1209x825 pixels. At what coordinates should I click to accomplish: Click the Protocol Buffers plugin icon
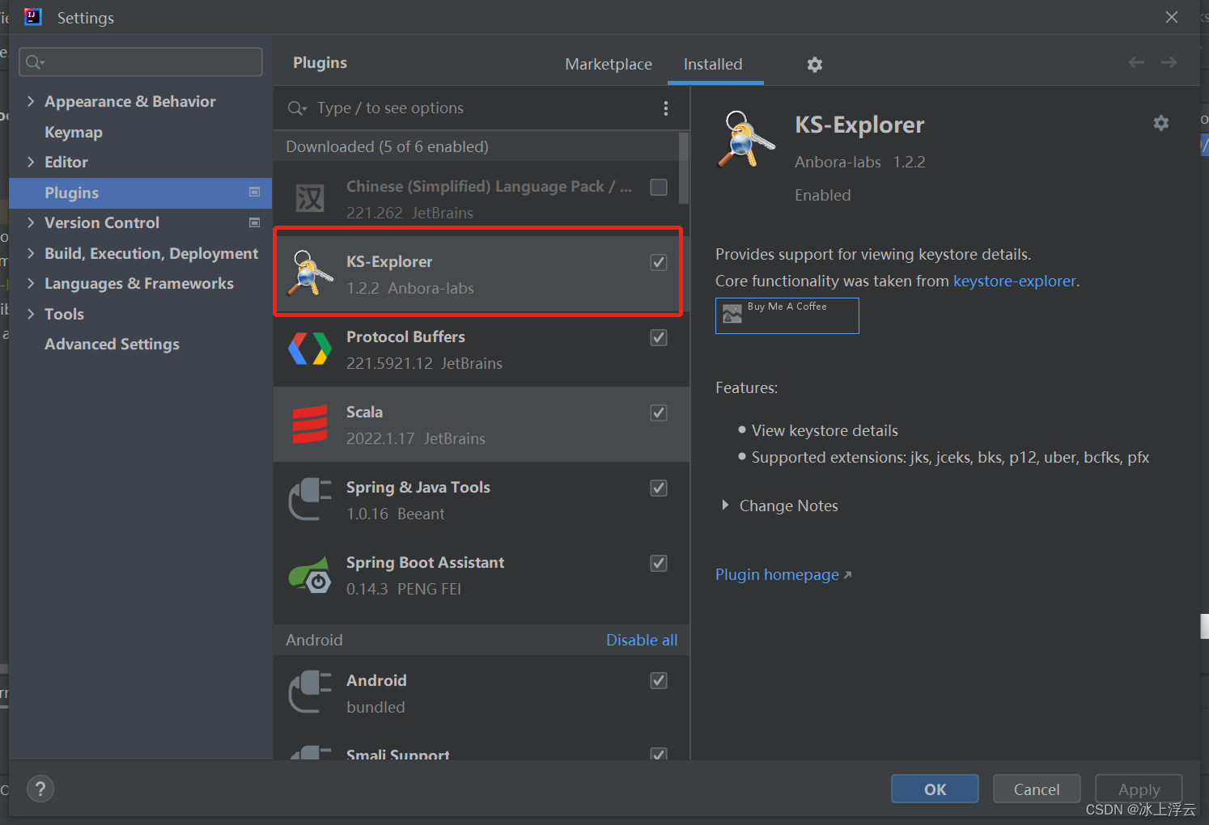click(310, 349)
